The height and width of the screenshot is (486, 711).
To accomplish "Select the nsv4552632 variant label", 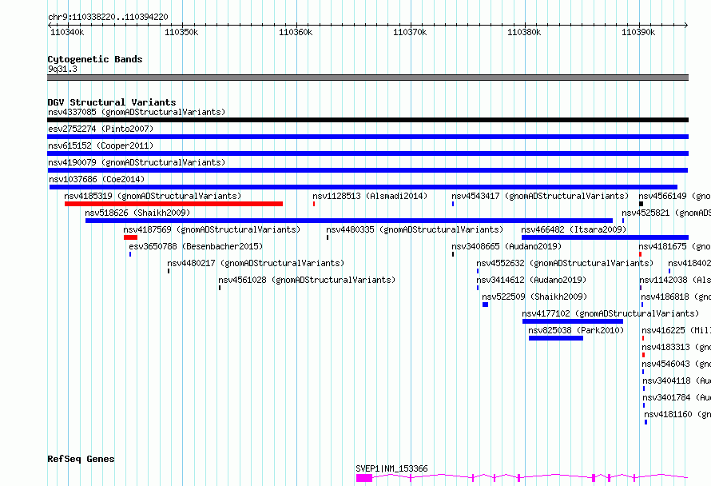I will pos(565,263).
